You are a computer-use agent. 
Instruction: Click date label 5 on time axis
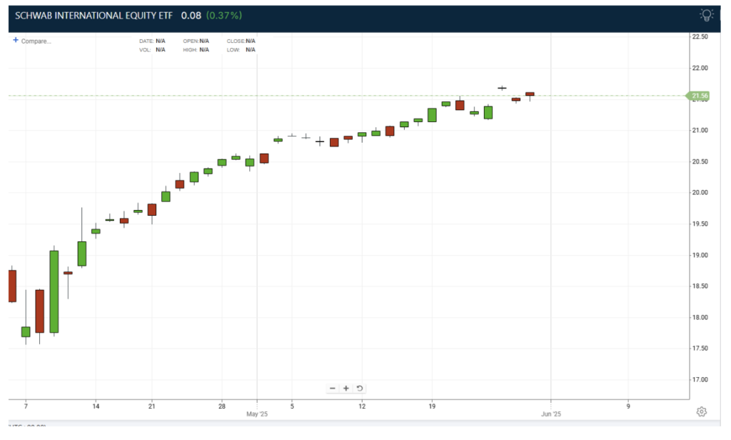(292, 406)
